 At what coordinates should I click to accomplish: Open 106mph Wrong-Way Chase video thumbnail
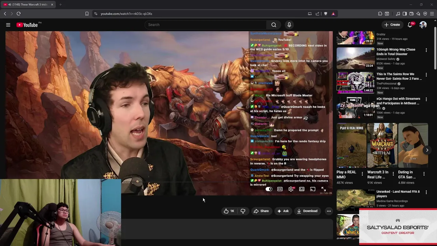pyautogui.click(x=355, y=58)
